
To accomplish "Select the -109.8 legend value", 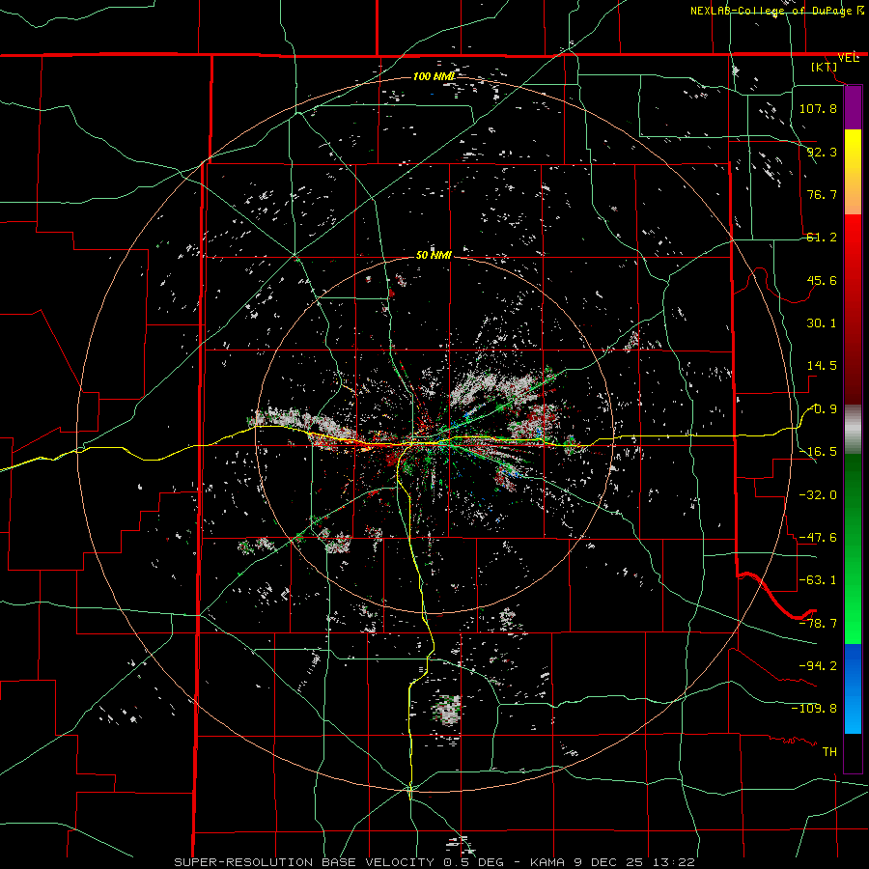I will click(x=814, y=709).
